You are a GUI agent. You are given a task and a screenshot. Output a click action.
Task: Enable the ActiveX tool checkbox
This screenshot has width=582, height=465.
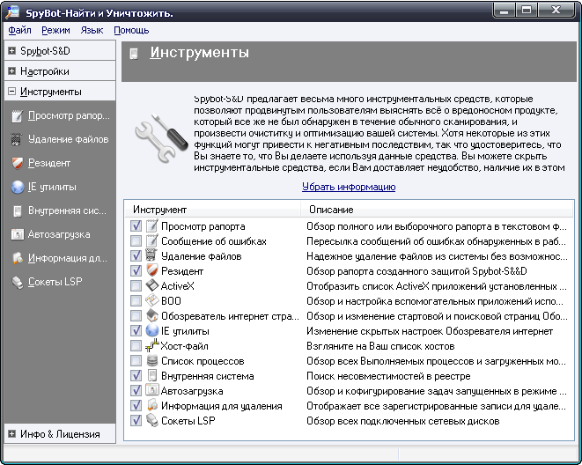click(136, 286)
